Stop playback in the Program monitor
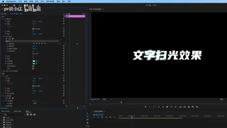 (167, 107)
